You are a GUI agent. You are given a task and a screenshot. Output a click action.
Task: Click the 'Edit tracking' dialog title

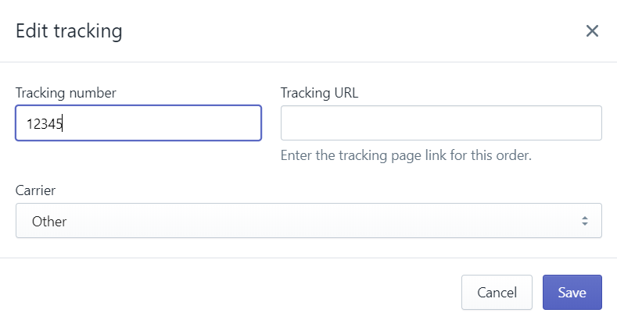[x=69, y=31]
